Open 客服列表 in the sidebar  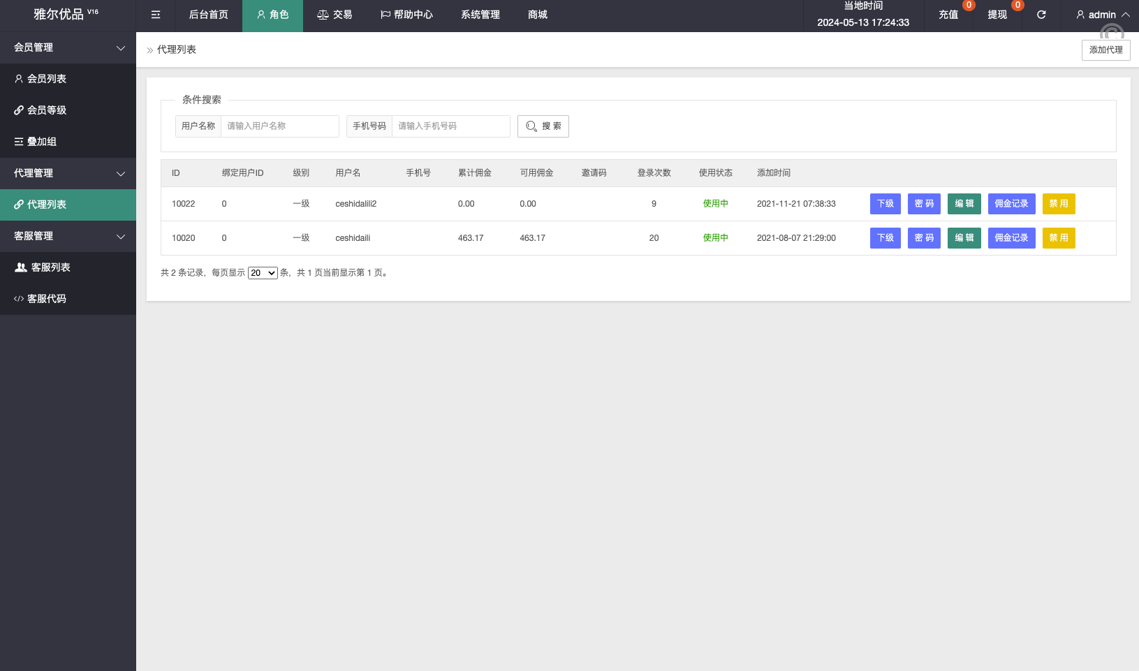click(50, 267)
